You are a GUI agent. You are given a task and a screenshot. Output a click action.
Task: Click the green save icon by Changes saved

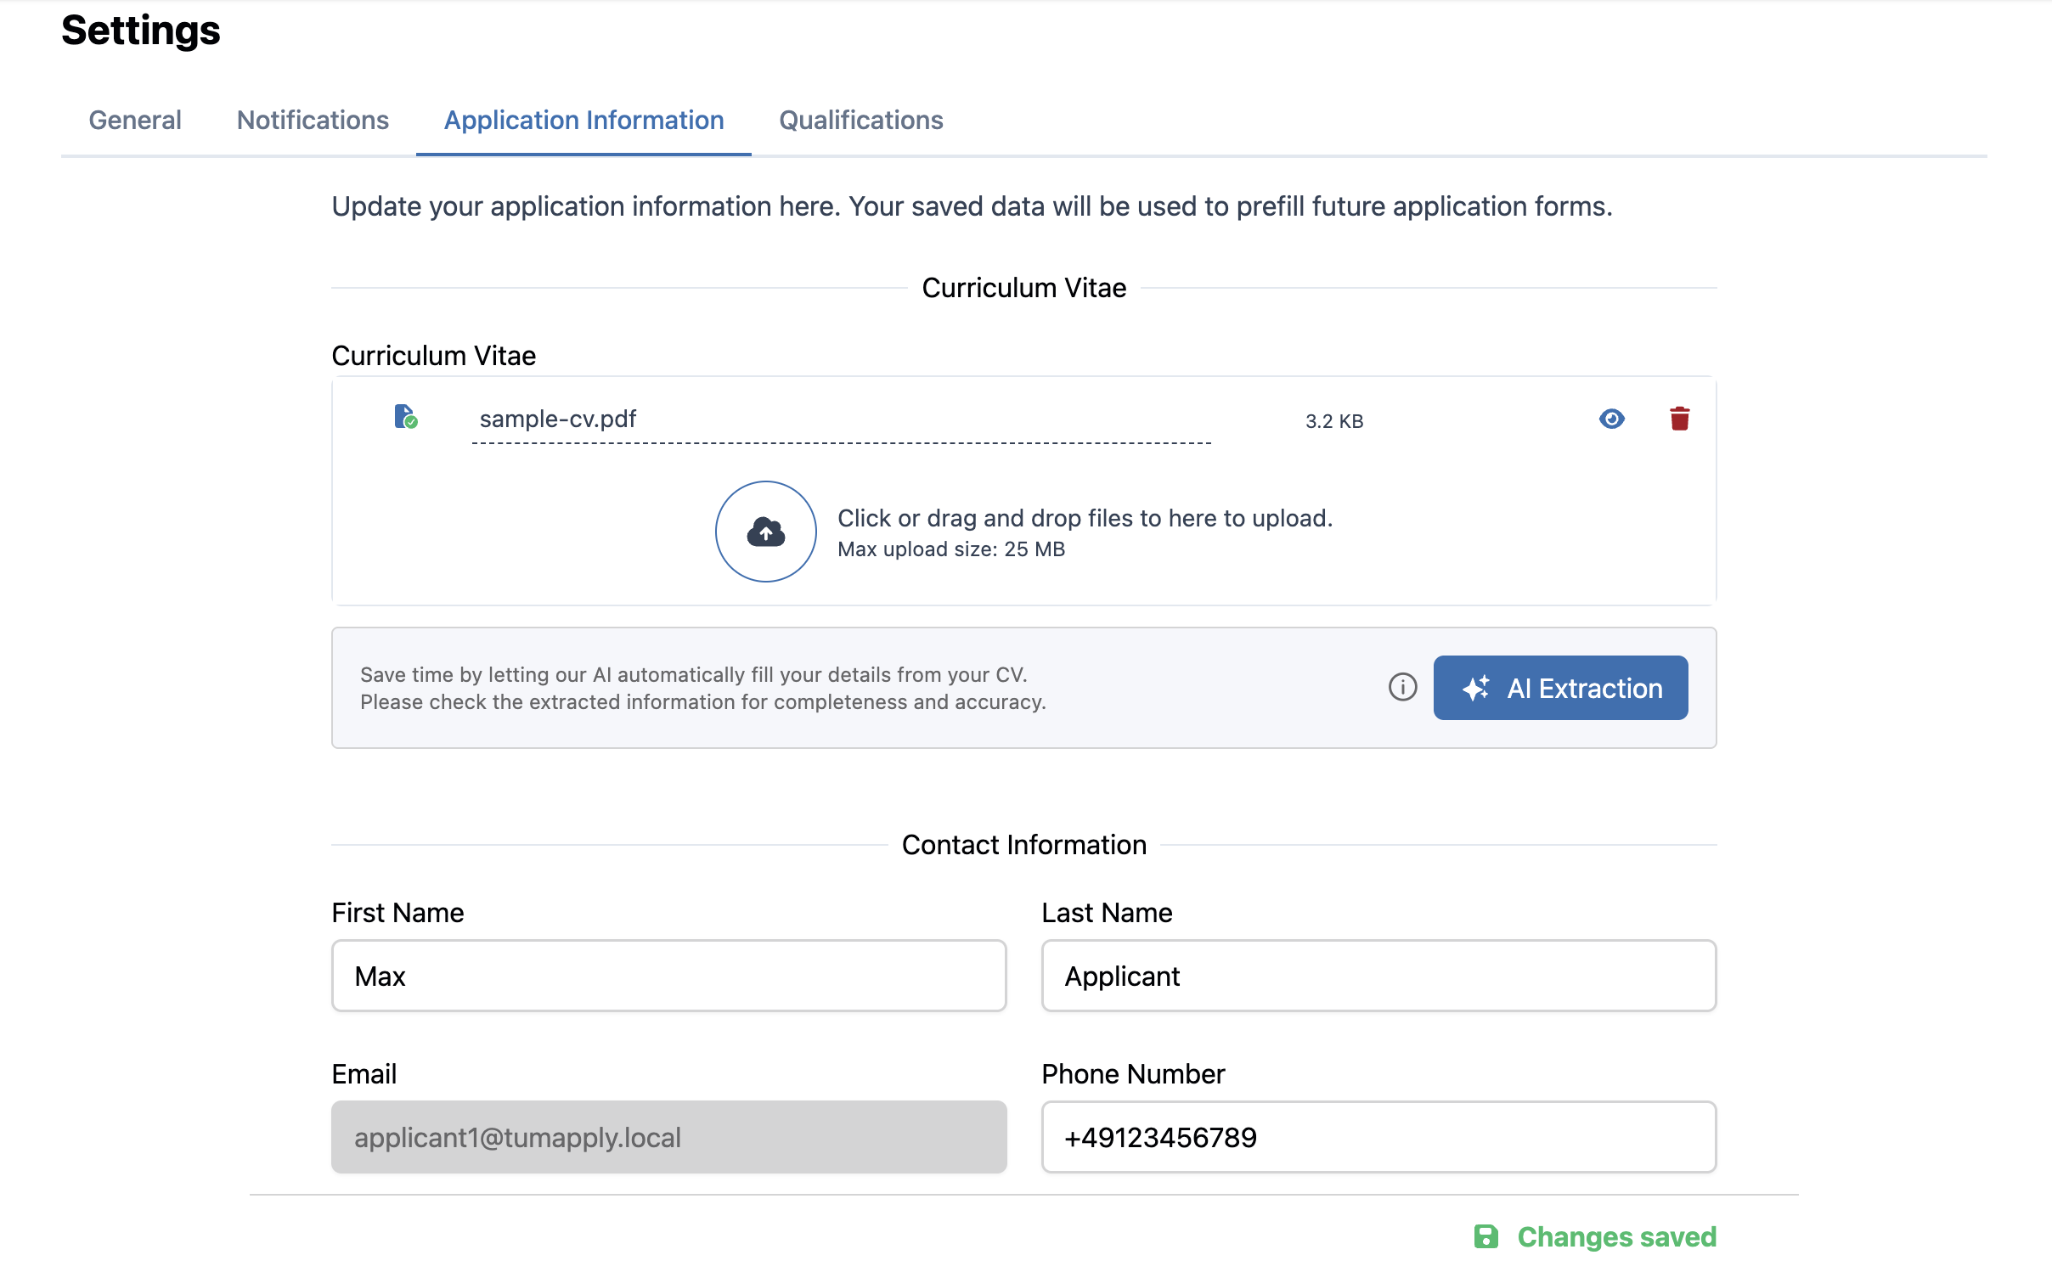1485,1236
